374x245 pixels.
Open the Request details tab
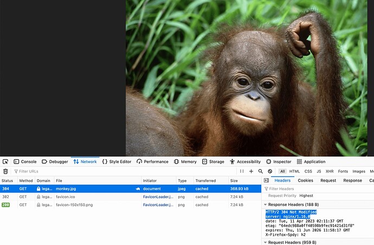(328, 180)
